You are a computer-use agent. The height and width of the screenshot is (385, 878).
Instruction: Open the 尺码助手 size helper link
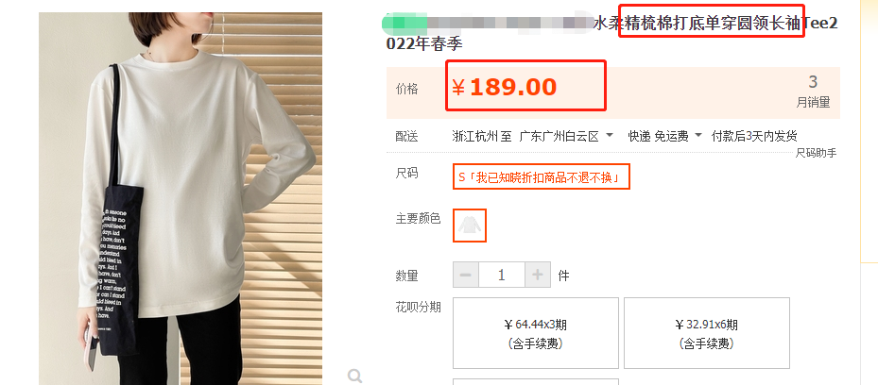click(x=816, y=153)
